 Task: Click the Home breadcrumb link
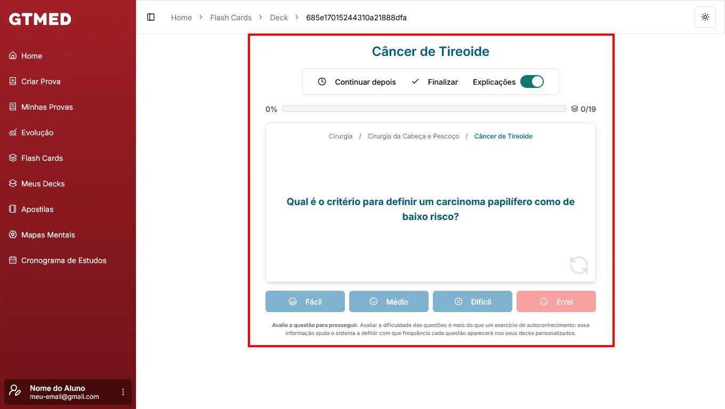point(181,18)
